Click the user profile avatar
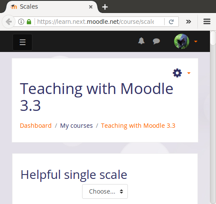The width and height of the screenshot is (216, 204). click(x=181, y=42)
